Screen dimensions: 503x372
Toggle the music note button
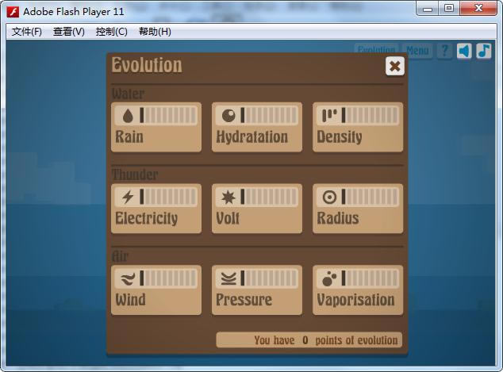(483, 51)
